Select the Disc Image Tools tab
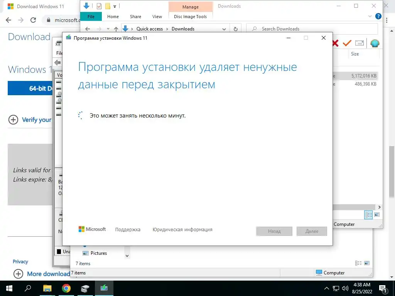This screenshot has width=395, height=296. pos(190,17)
